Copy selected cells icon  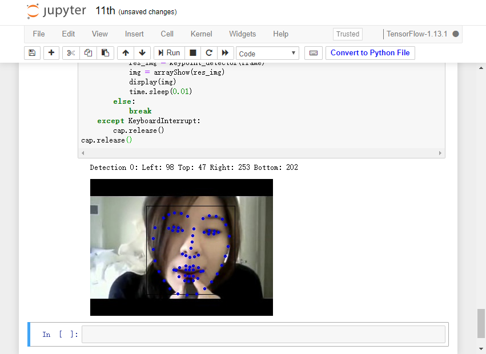88,53
